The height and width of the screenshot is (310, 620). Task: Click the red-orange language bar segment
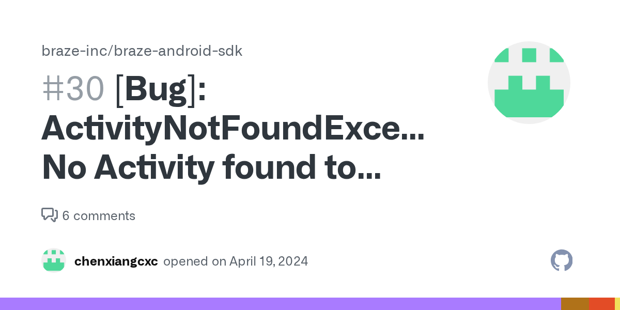click(602, 304)
